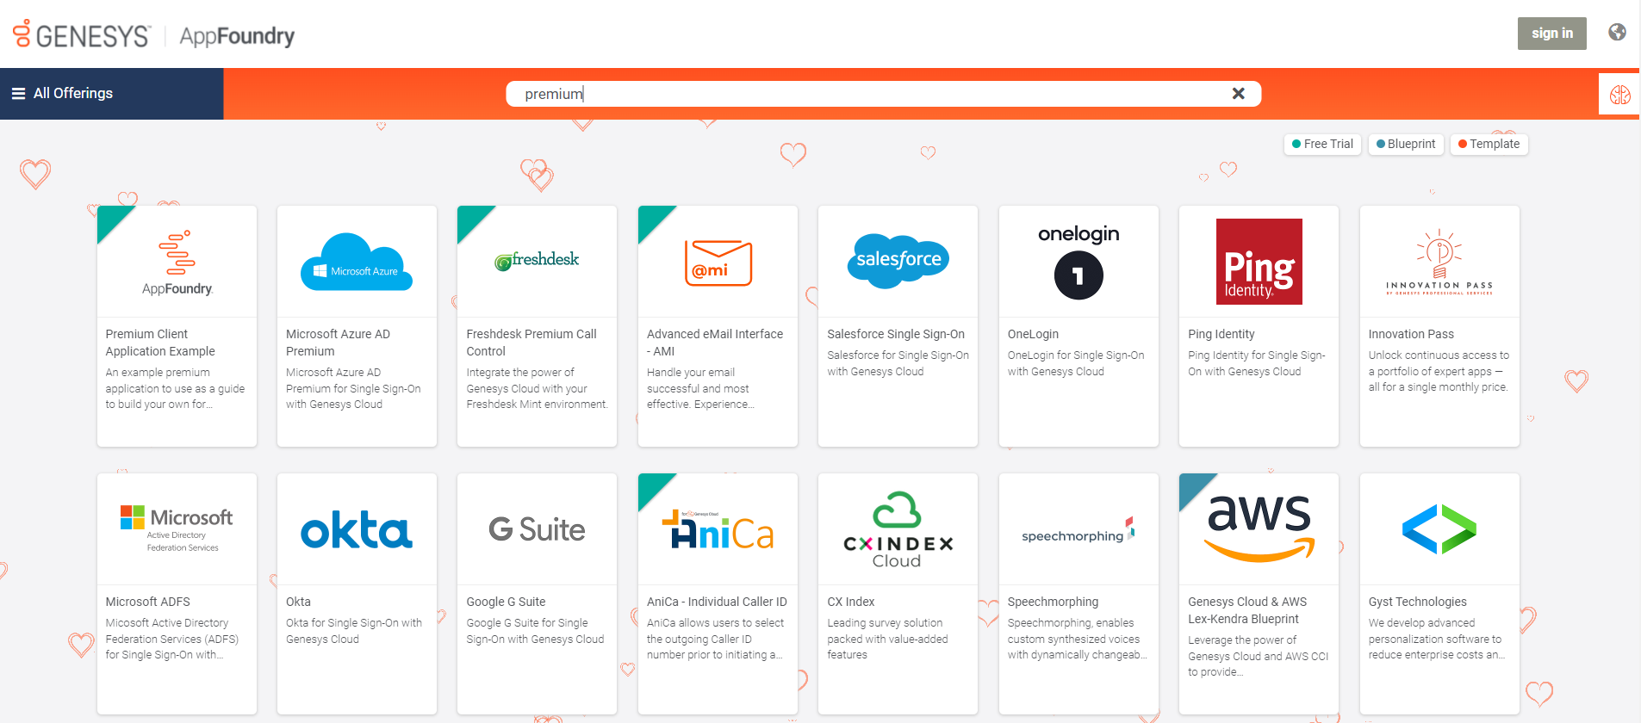Select AniCa - Individual Caller ID title
This screenshot has width=1641, height=723.
pyautogui.click(x=717, y=602)
